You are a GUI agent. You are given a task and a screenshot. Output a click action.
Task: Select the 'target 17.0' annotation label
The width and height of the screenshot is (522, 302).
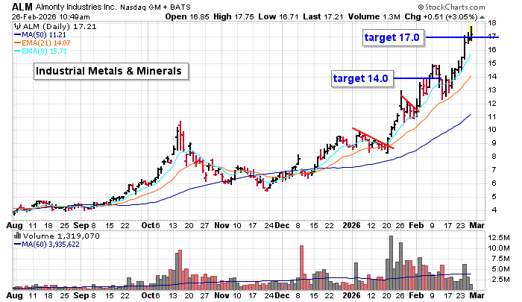tap(391, 37)
